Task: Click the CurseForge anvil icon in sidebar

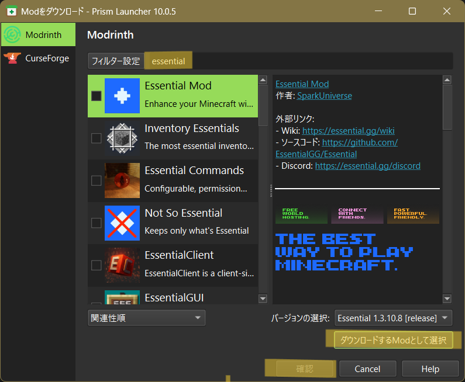Action: tap(12, 58)
